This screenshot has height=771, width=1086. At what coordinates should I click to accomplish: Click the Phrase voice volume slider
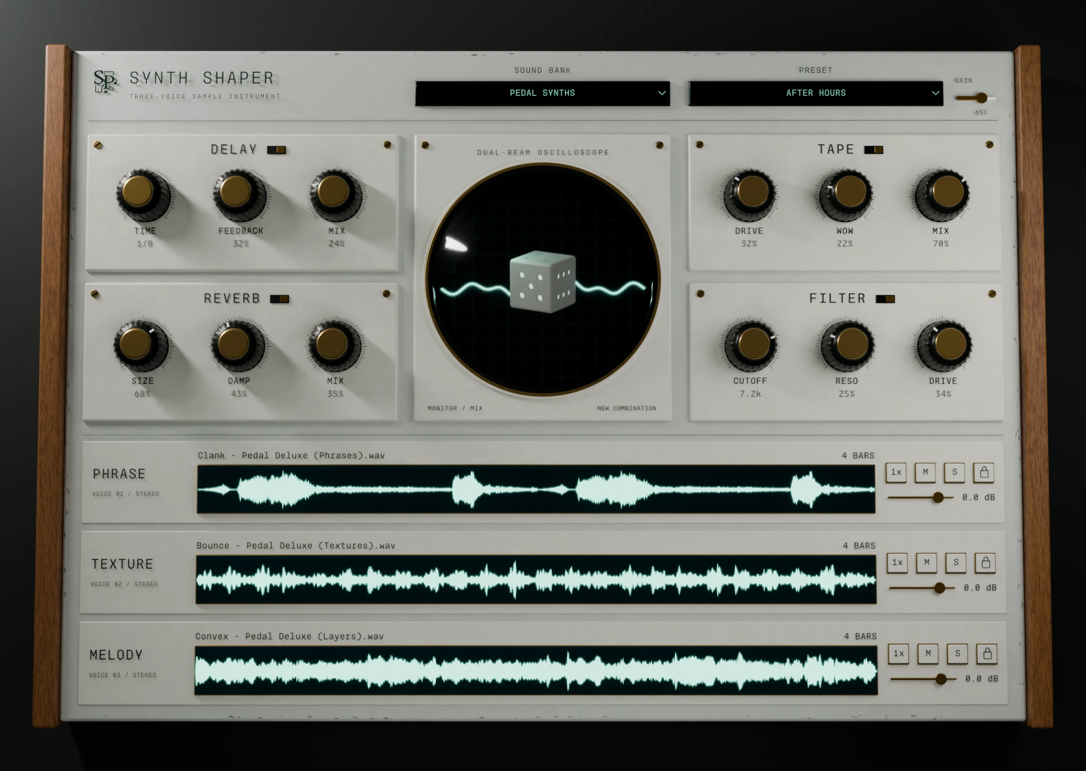921,498
